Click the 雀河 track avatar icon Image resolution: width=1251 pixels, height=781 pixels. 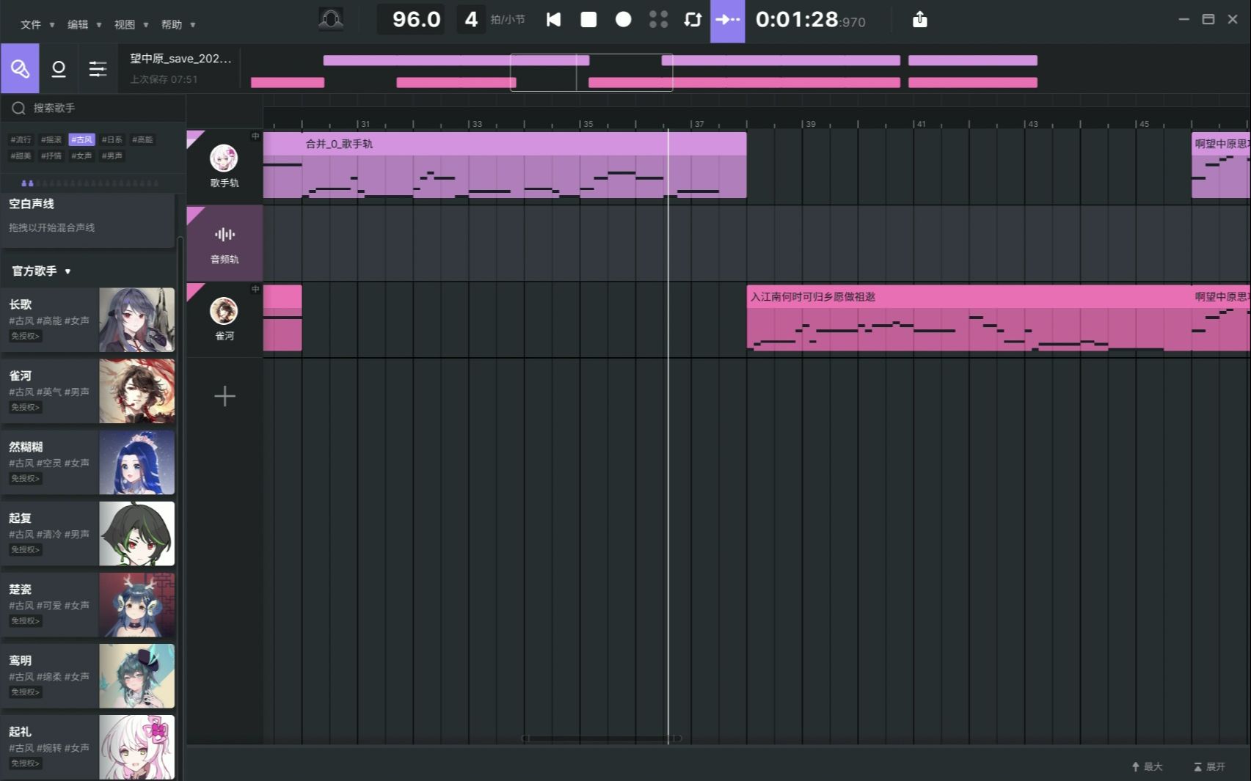pos(224,311)
